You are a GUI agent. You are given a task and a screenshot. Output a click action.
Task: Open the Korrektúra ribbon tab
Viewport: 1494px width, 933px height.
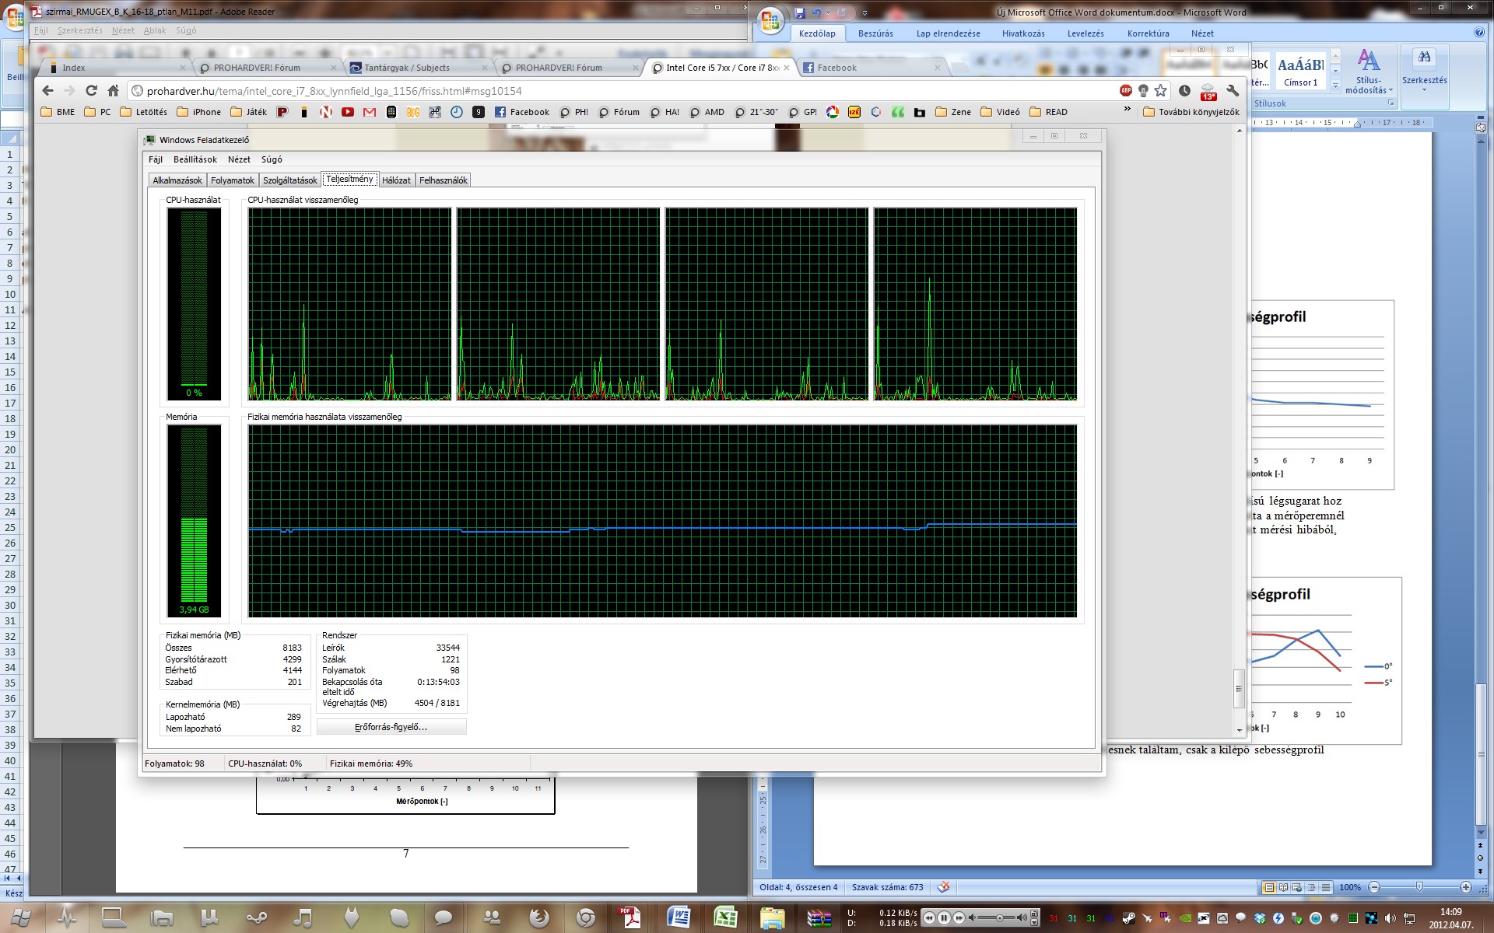[1148, 33]
